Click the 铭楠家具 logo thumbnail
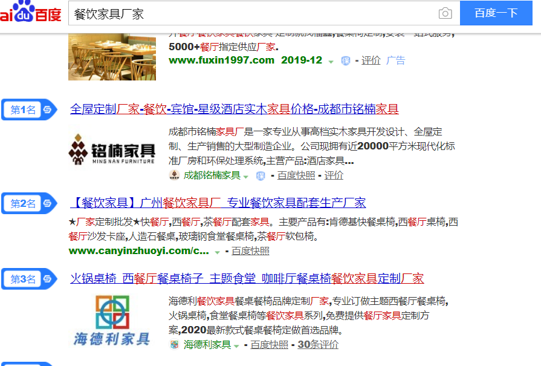Viewport: 541px width, 366px height. tap(112, 149)
